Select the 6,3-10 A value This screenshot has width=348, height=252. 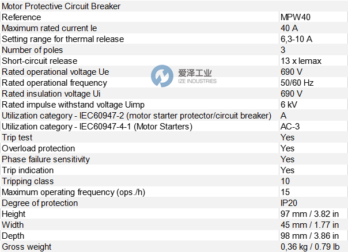pos(296,39)
